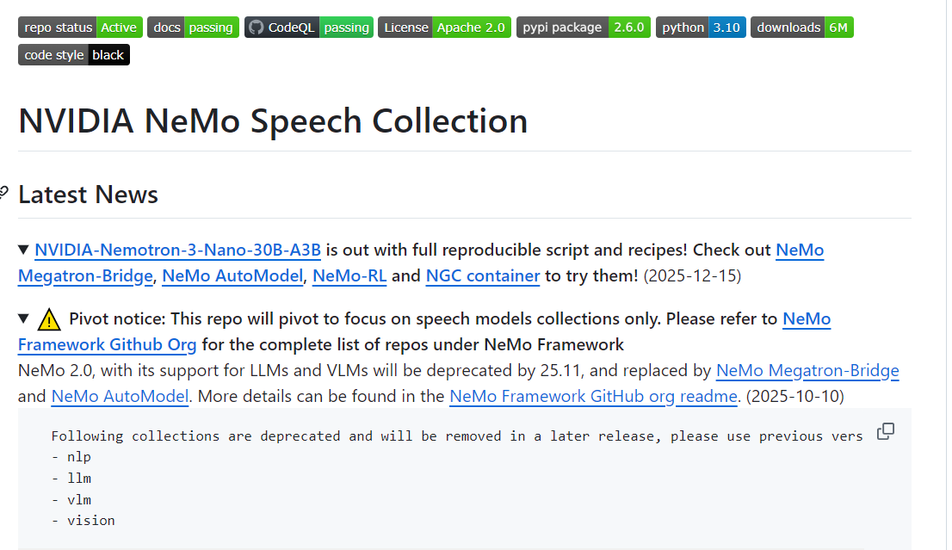This screenshot has height=550, width=952.
Task: Click the code style black badge
Action: 74,55
